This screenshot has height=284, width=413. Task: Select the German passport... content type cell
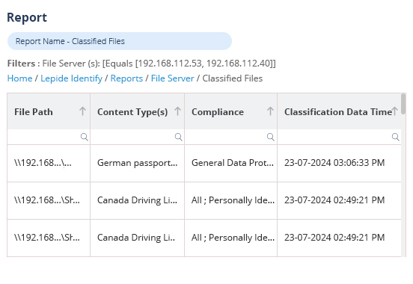[x=137, y=163]
